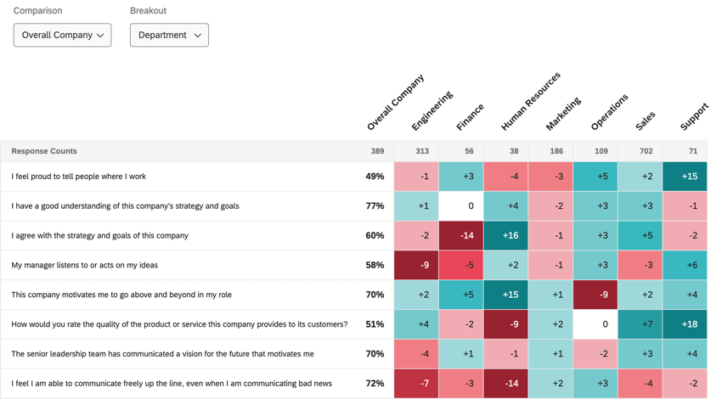The width and height of the screenshot is (722, 399).
Task: Open the Overall Company comparison dropdown
Action: 62,35
